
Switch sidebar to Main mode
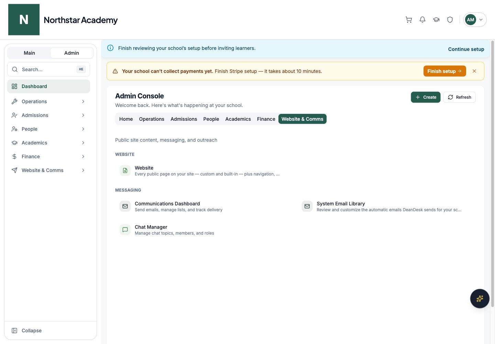tap(29, 53)
